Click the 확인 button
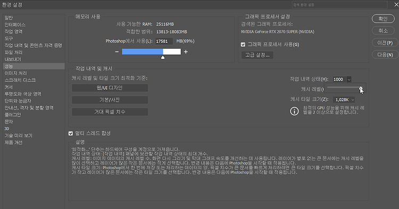This screenshot has width=399, height=209. (x=383, y=19)
